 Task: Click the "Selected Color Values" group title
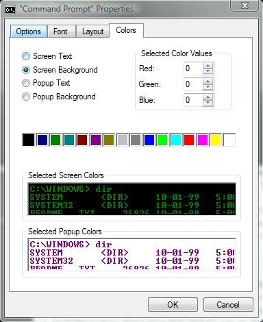pyautogui.click(x=177, y=53)
